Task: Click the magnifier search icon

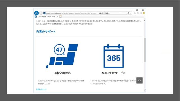Action: 128,13
